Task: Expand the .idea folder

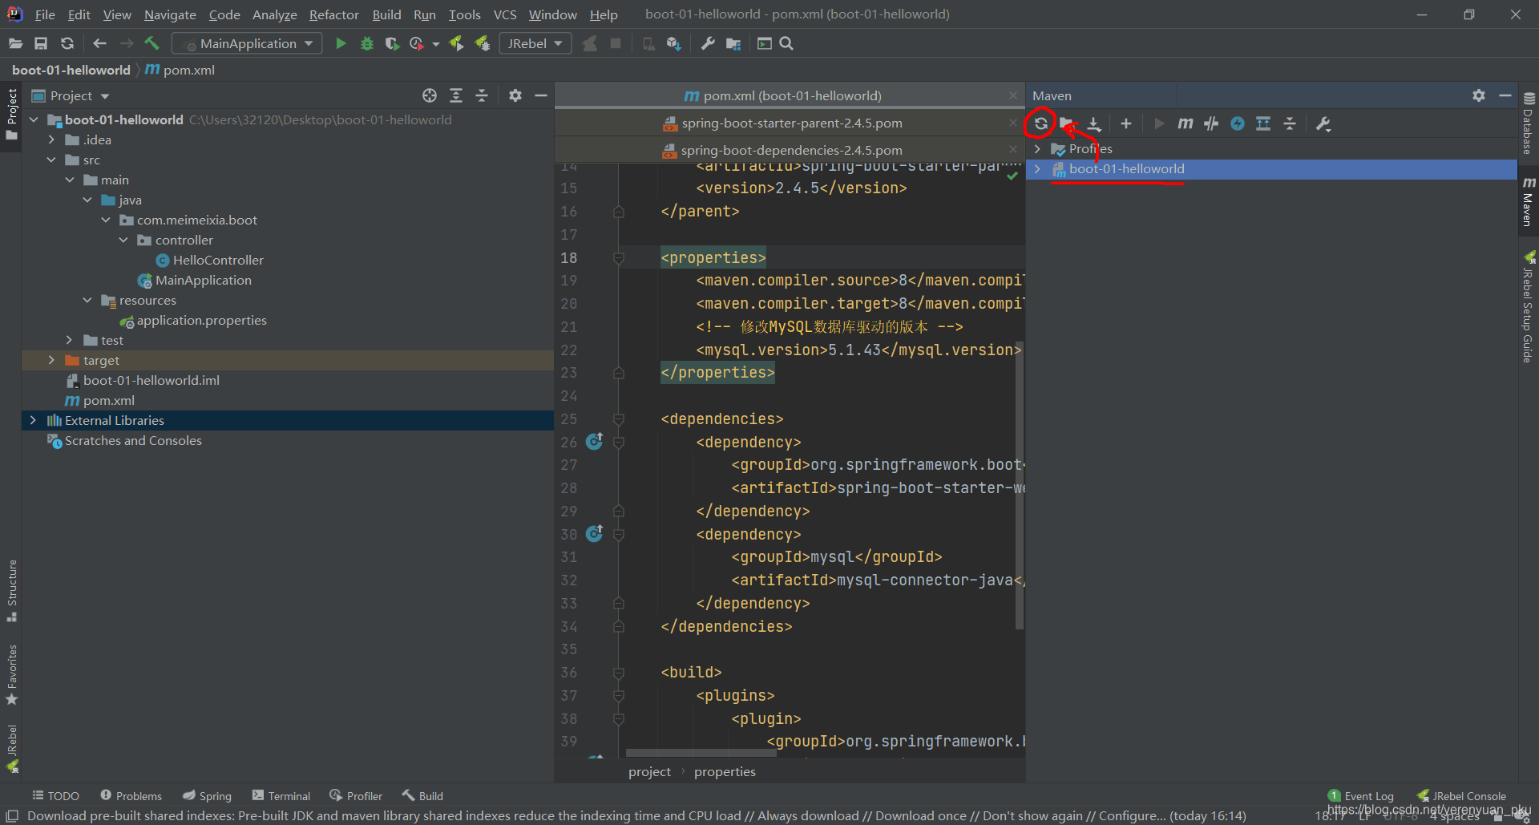Action: point(51,140)
